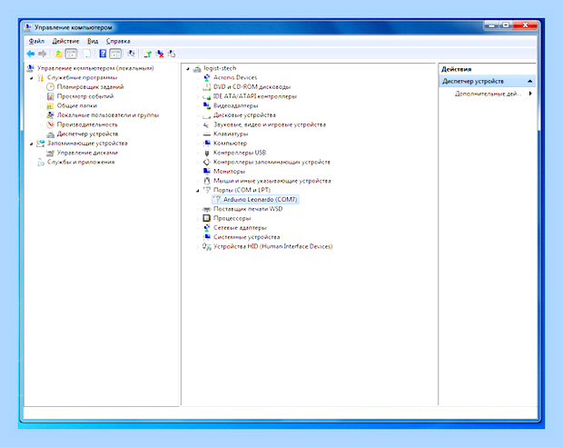The image size is (563, 447).
Task: Click Uninstall device icon with red X
Action: pyautogui.click(x=160, y=54)
